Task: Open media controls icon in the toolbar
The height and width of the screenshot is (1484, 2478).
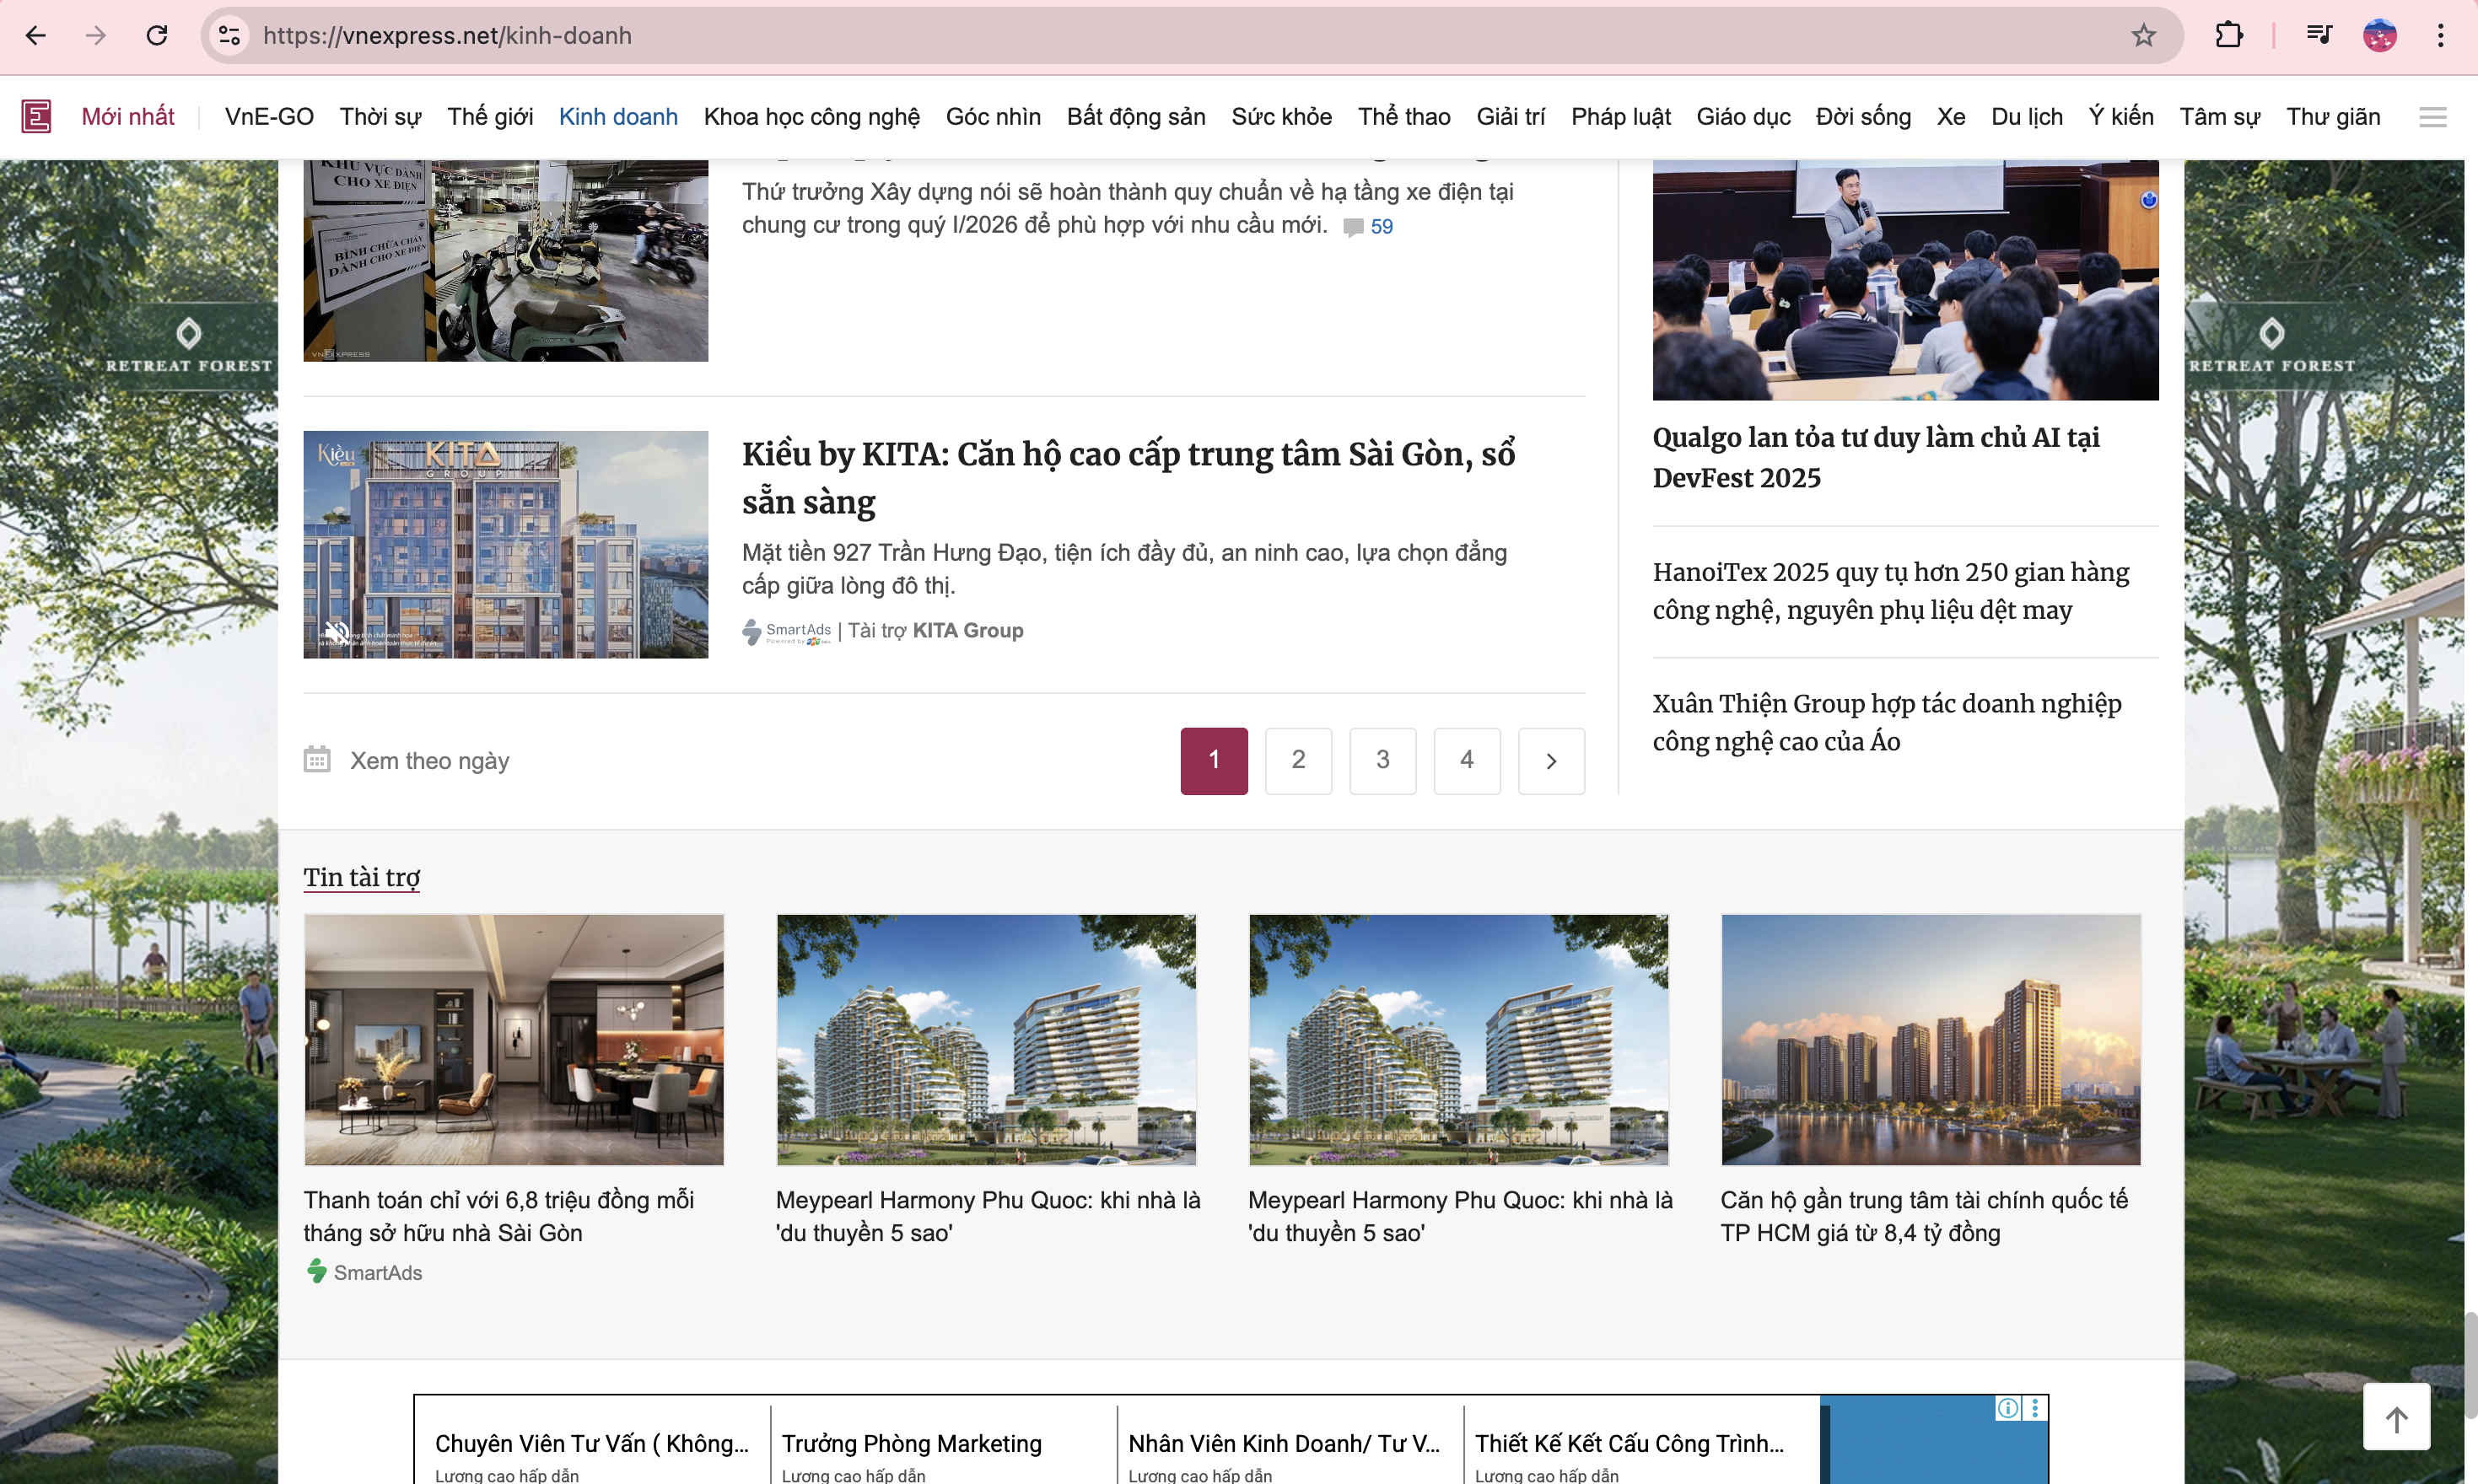Action: (2320, 35)
